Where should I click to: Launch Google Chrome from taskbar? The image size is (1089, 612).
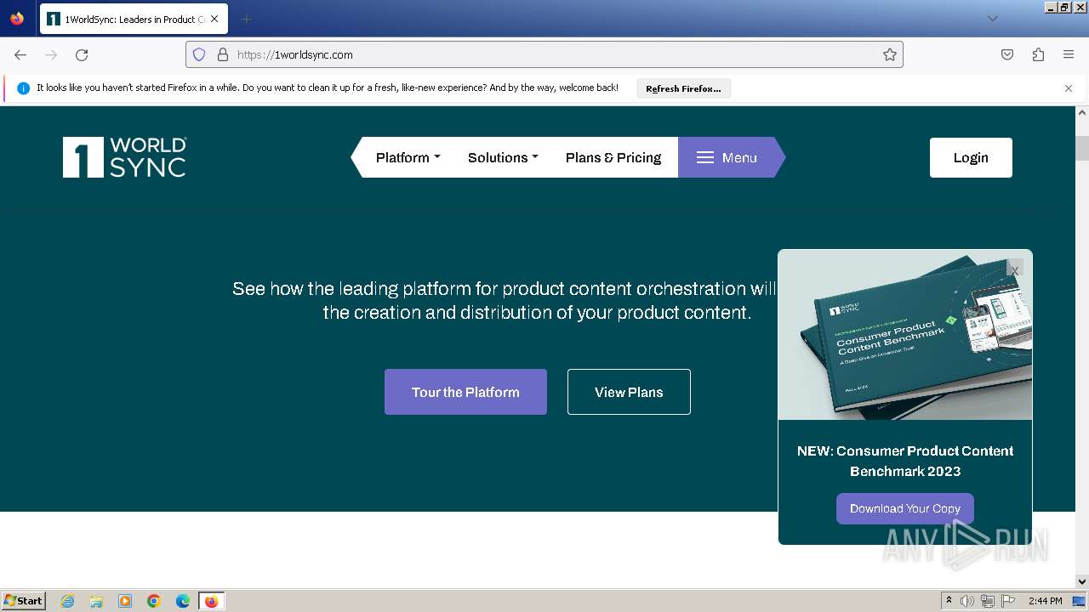(x=154, y=601)
